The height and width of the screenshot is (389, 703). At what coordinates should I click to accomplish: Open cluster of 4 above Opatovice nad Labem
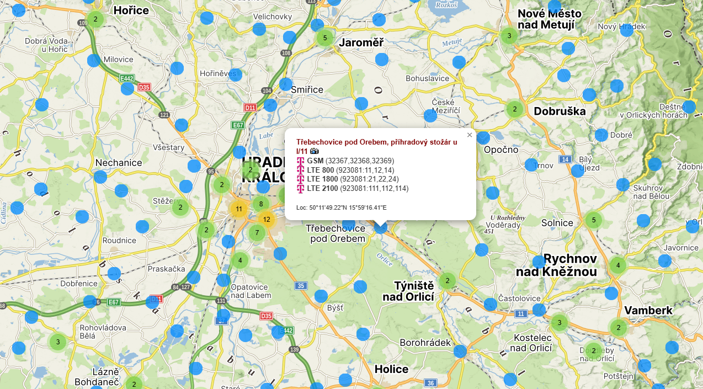tap(239, 260)
